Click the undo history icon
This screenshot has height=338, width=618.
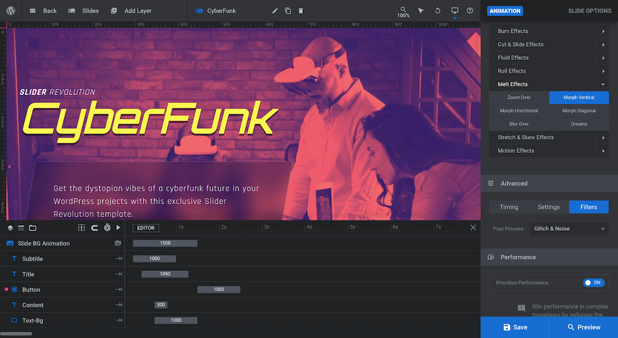(438, 10)
